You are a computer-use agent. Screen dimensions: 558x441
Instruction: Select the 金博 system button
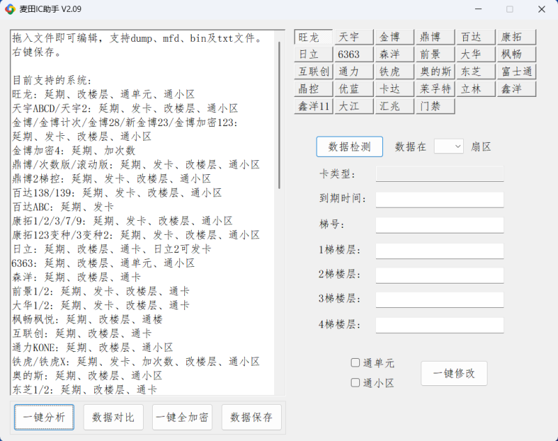(x=394, y=37)
